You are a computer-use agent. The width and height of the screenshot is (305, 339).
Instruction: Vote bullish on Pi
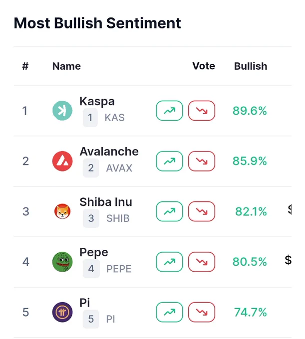[x=169, y=312]
